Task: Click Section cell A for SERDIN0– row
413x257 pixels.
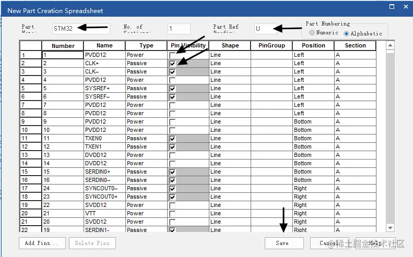Action: [x=355, y=180]
